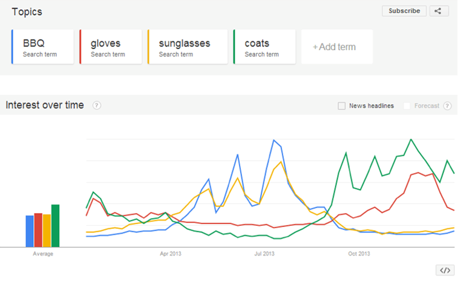The image size is (458, 287).
Task: Click the Jul 2013 axis label
Action: pos(264,254)
